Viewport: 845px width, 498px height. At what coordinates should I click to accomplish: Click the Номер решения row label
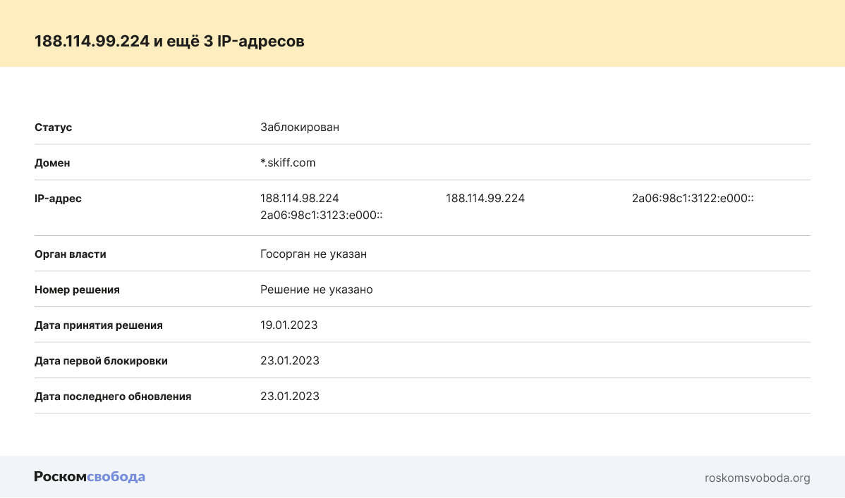click(77, 290)
